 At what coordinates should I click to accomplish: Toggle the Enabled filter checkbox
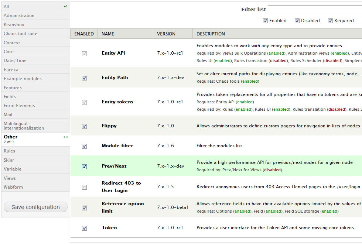265,21
